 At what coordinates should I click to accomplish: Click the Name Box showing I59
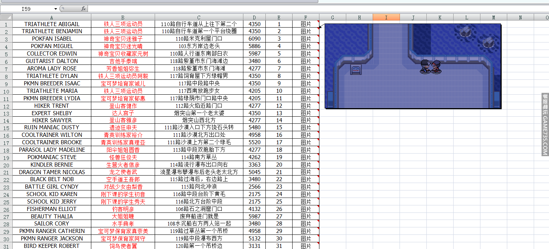coord(27,9)
